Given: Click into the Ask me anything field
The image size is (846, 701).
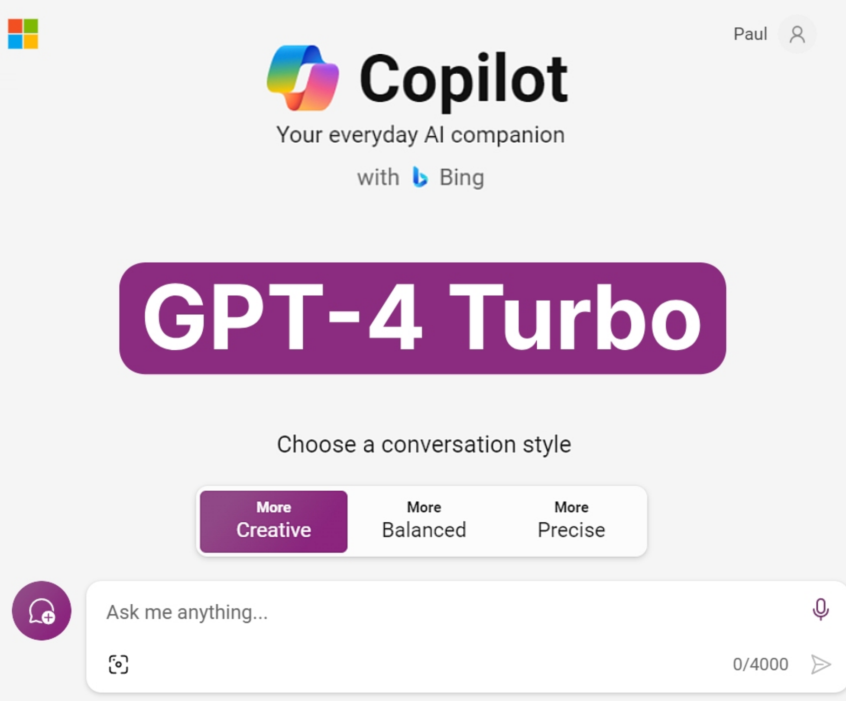Looking at the screenshot, I should [451, 612].
